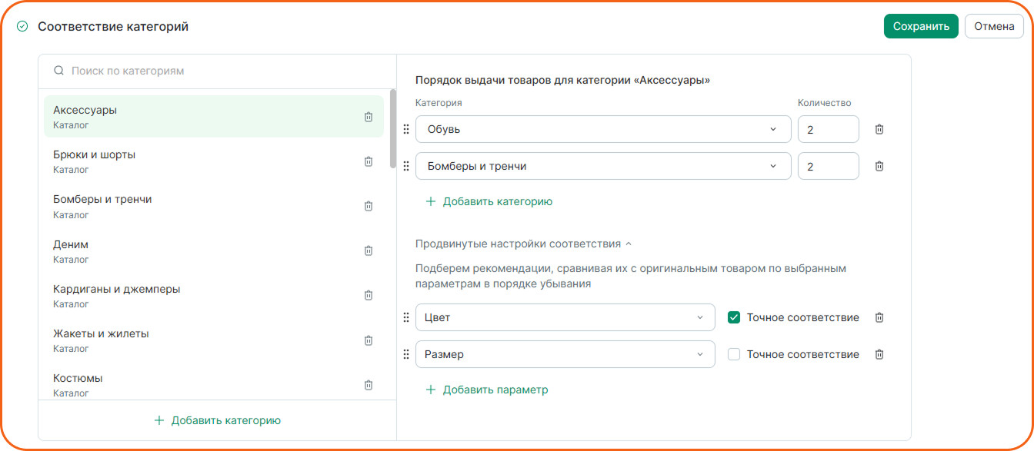This screenshot has height=451, width=1034.
Task: Select Деним category
Action: 214,250
